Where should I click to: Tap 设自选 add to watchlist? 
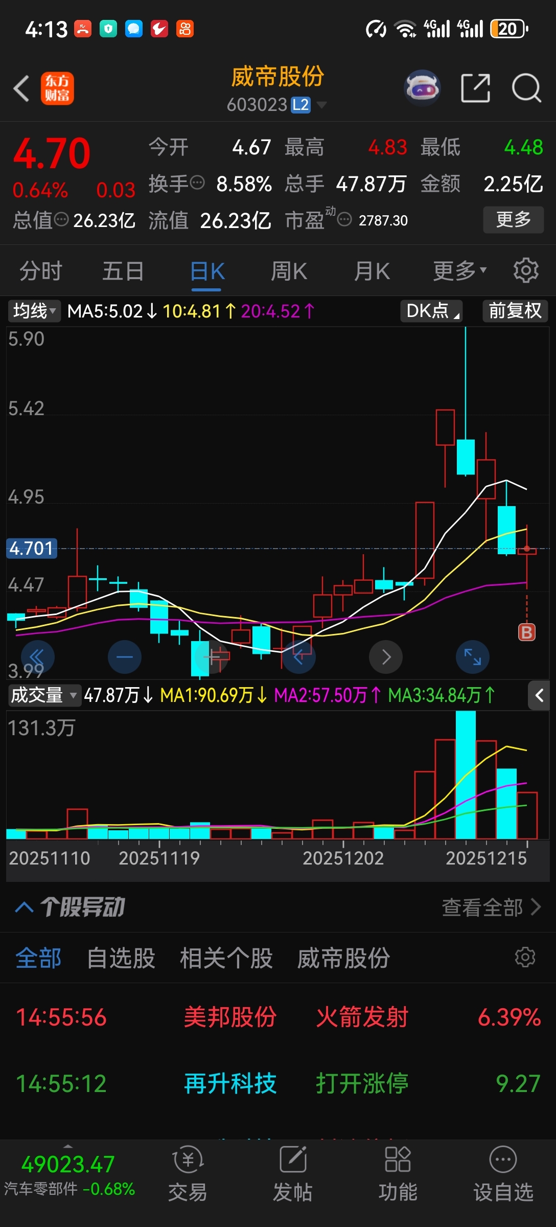(x=503, y=1175)
